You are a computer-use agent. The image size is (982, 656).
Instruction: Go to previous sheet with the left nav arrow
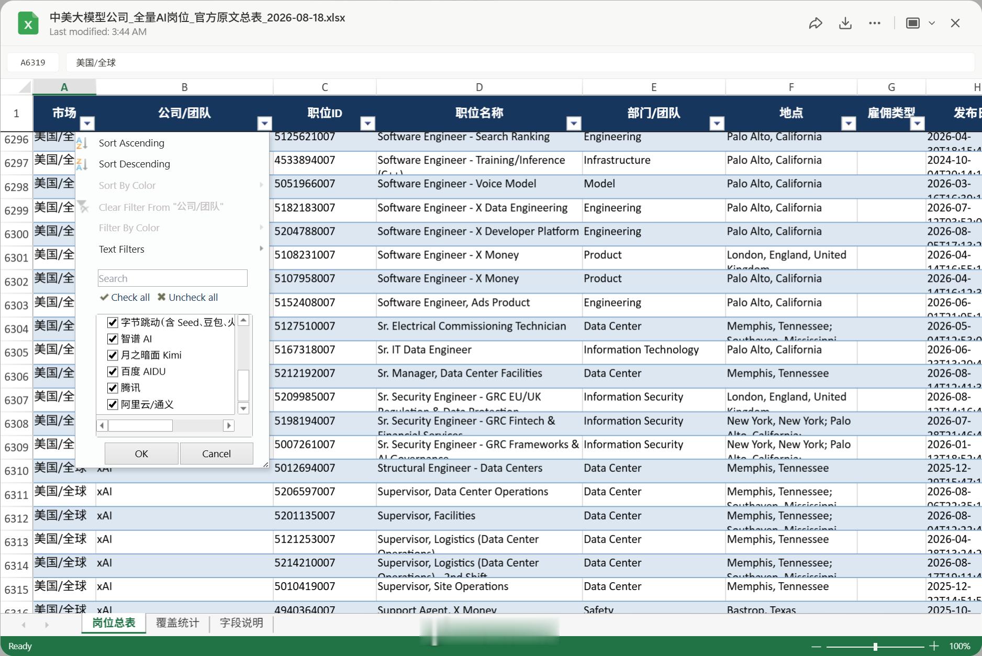[x=24, y=624]
